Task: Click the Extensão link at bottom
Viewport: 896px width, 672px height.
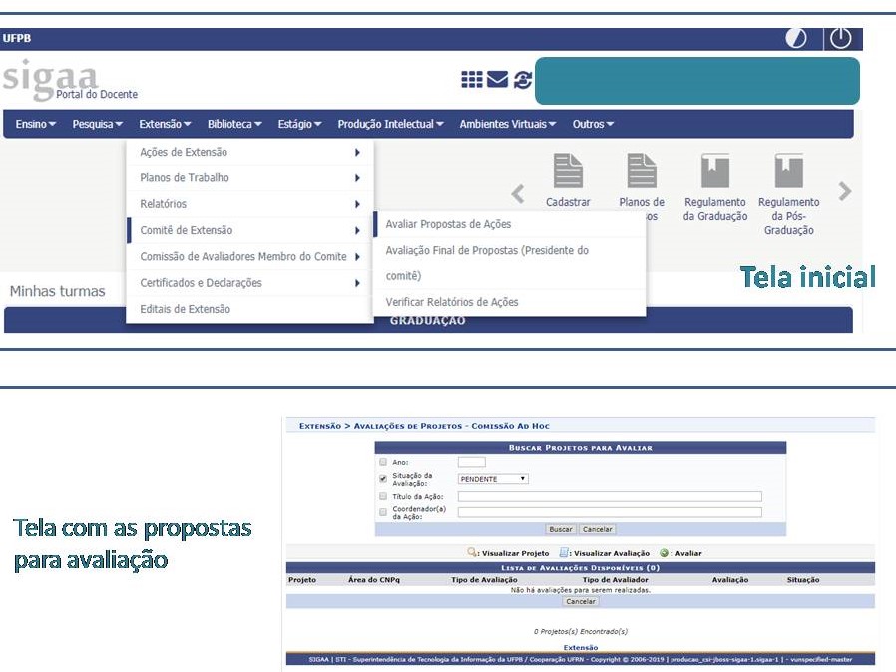Action: 581,648
